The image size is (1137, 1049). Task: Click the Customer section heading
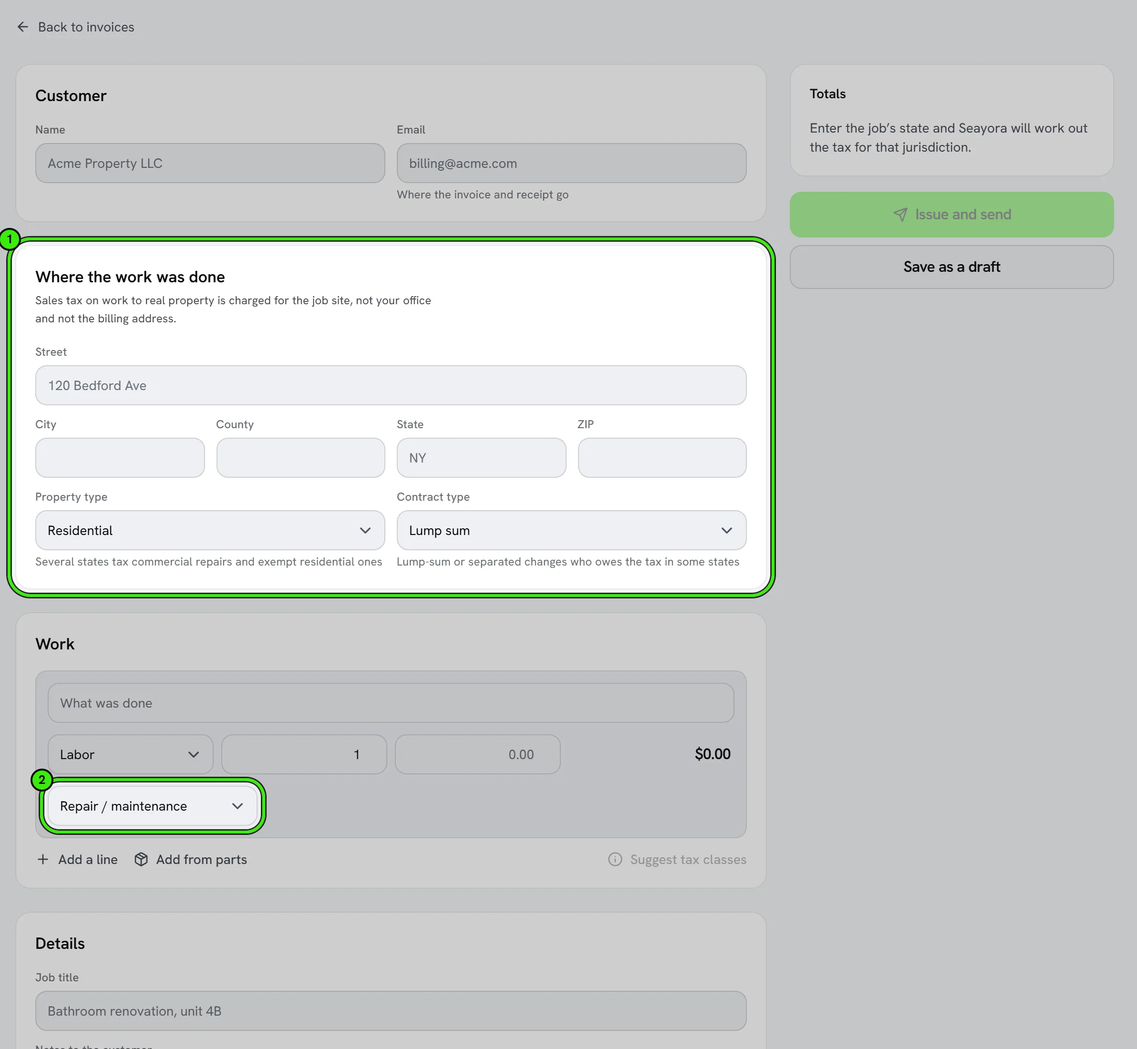point(71,96)
